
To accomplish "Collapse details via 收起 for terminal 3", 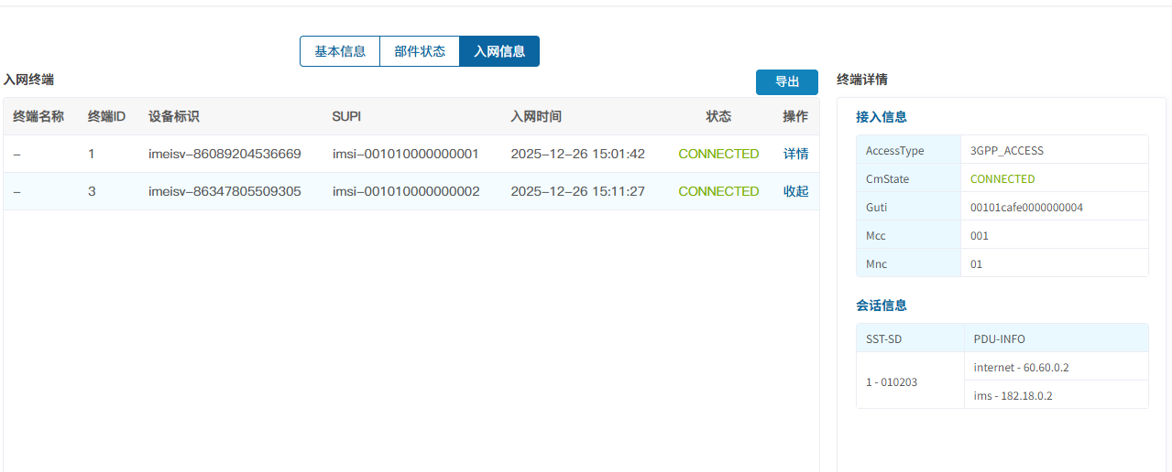I will click(795, 191).
